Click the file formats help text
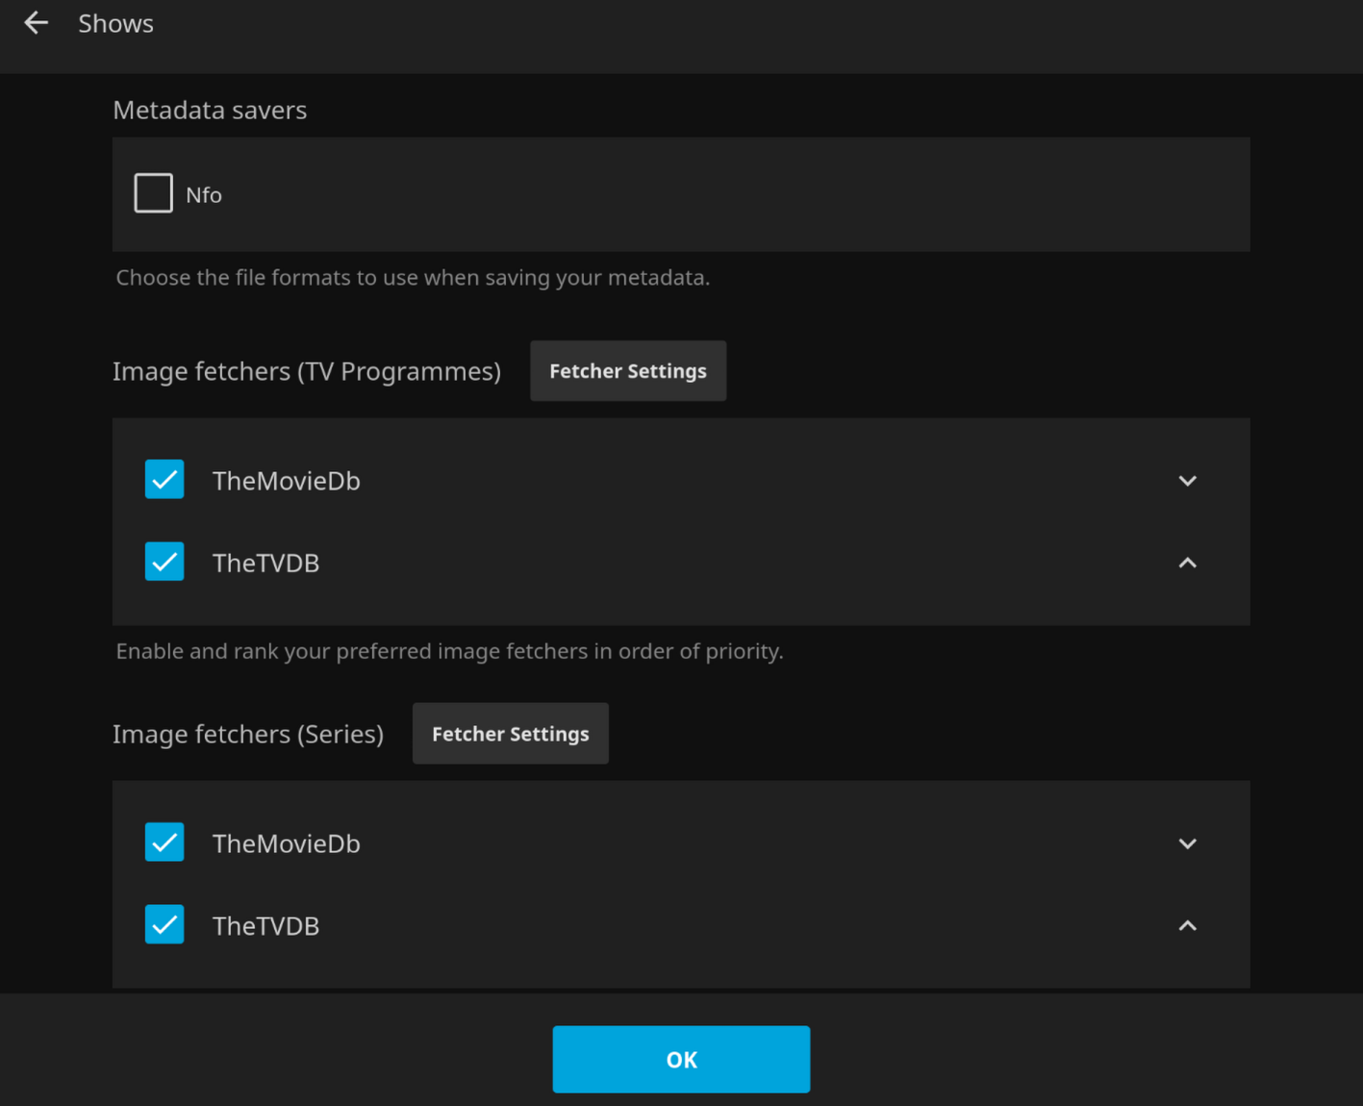 (x=413, y=278)
